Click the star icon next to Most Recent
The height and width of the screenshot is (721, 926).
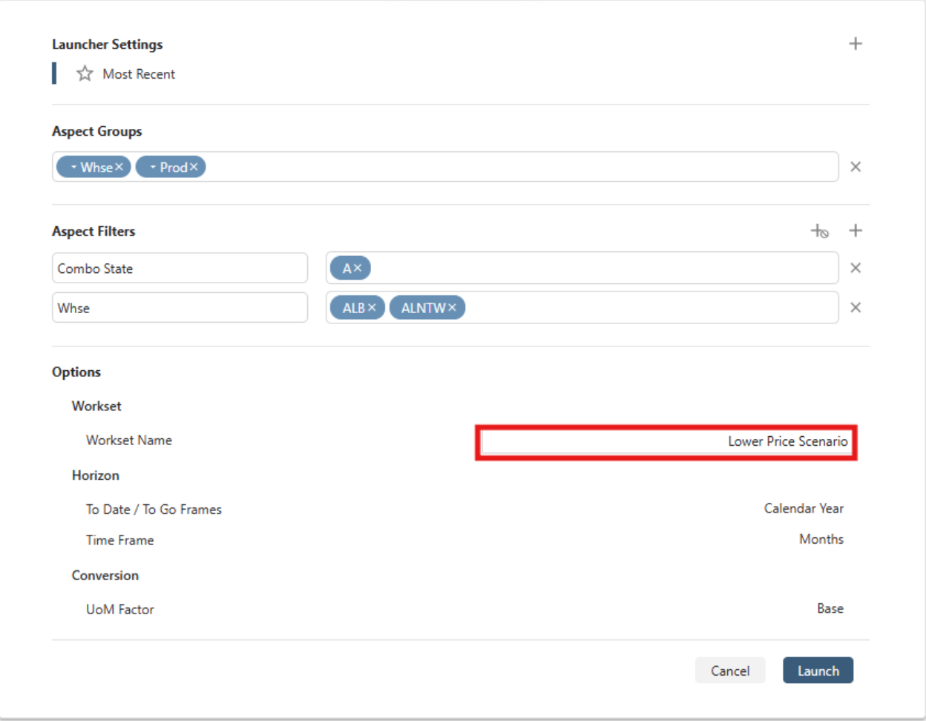point(85,73)
